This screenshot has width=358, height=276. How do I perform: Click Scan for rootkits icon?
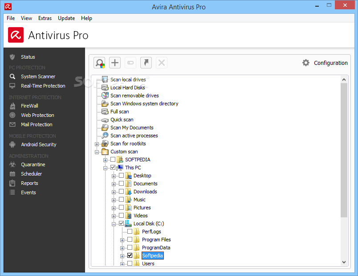[105, 144]
